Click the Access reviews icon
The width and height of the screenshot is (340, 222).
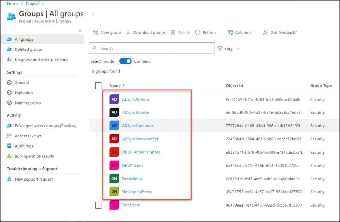click(x=9, y=136)
